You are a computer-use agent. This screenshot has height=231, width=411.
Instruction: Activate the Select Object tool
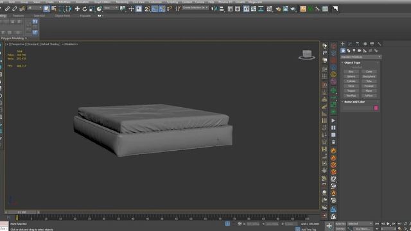click(x=46, y=9)
